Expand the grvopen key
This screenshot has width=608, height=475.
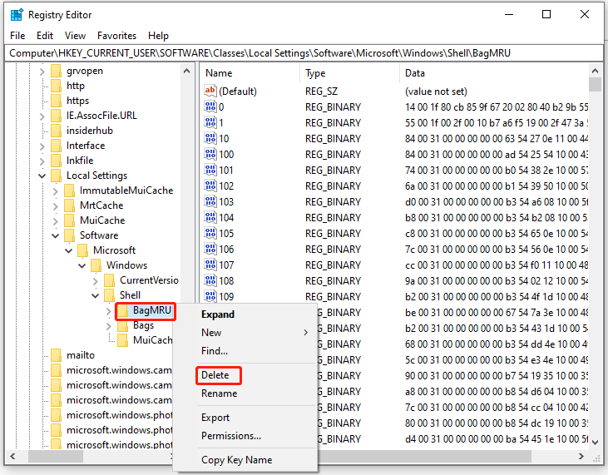pos(42,71)
